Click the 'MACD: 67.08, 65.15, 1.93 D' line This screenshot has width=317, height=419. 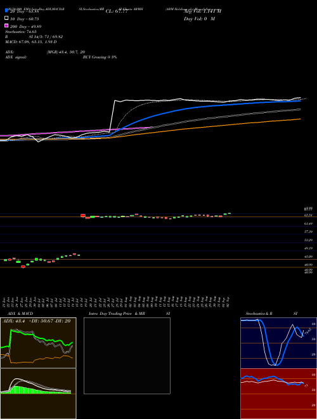31,42
